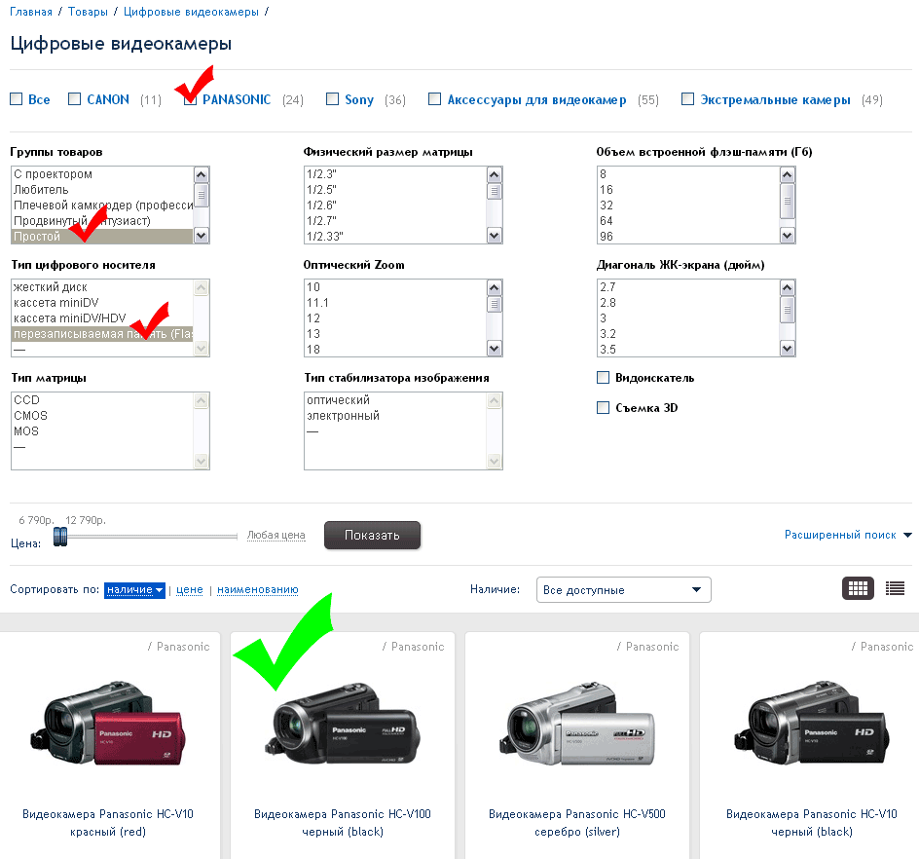
Task: Open 'Товары' breadcrumb link
Action: tap(88, 12)
